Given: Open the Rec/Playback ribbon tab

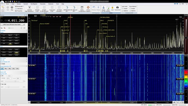Looking at the screenshot, I should [x=34, y=4].
